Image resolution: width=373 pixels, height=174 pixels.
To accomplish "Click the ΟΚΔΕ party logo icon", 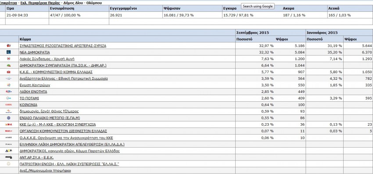I will [x=9, y=131].
